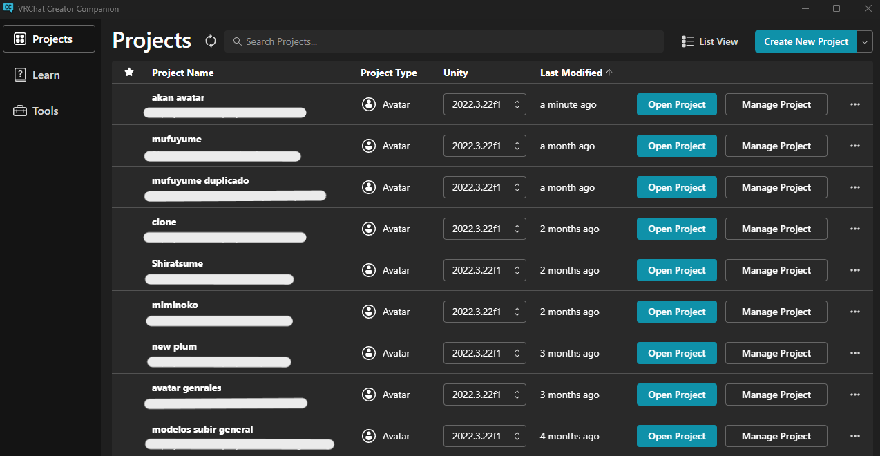Image resolution: width=880 pixels, height=456 pixels.
Task: Open more options for akan avatar
Action: (855, 104)
